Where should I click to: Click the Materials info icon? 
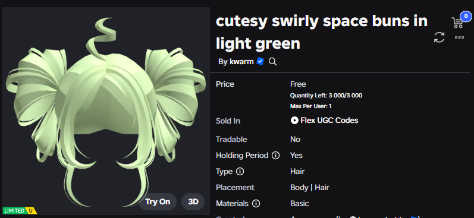(x=256, y=204)
